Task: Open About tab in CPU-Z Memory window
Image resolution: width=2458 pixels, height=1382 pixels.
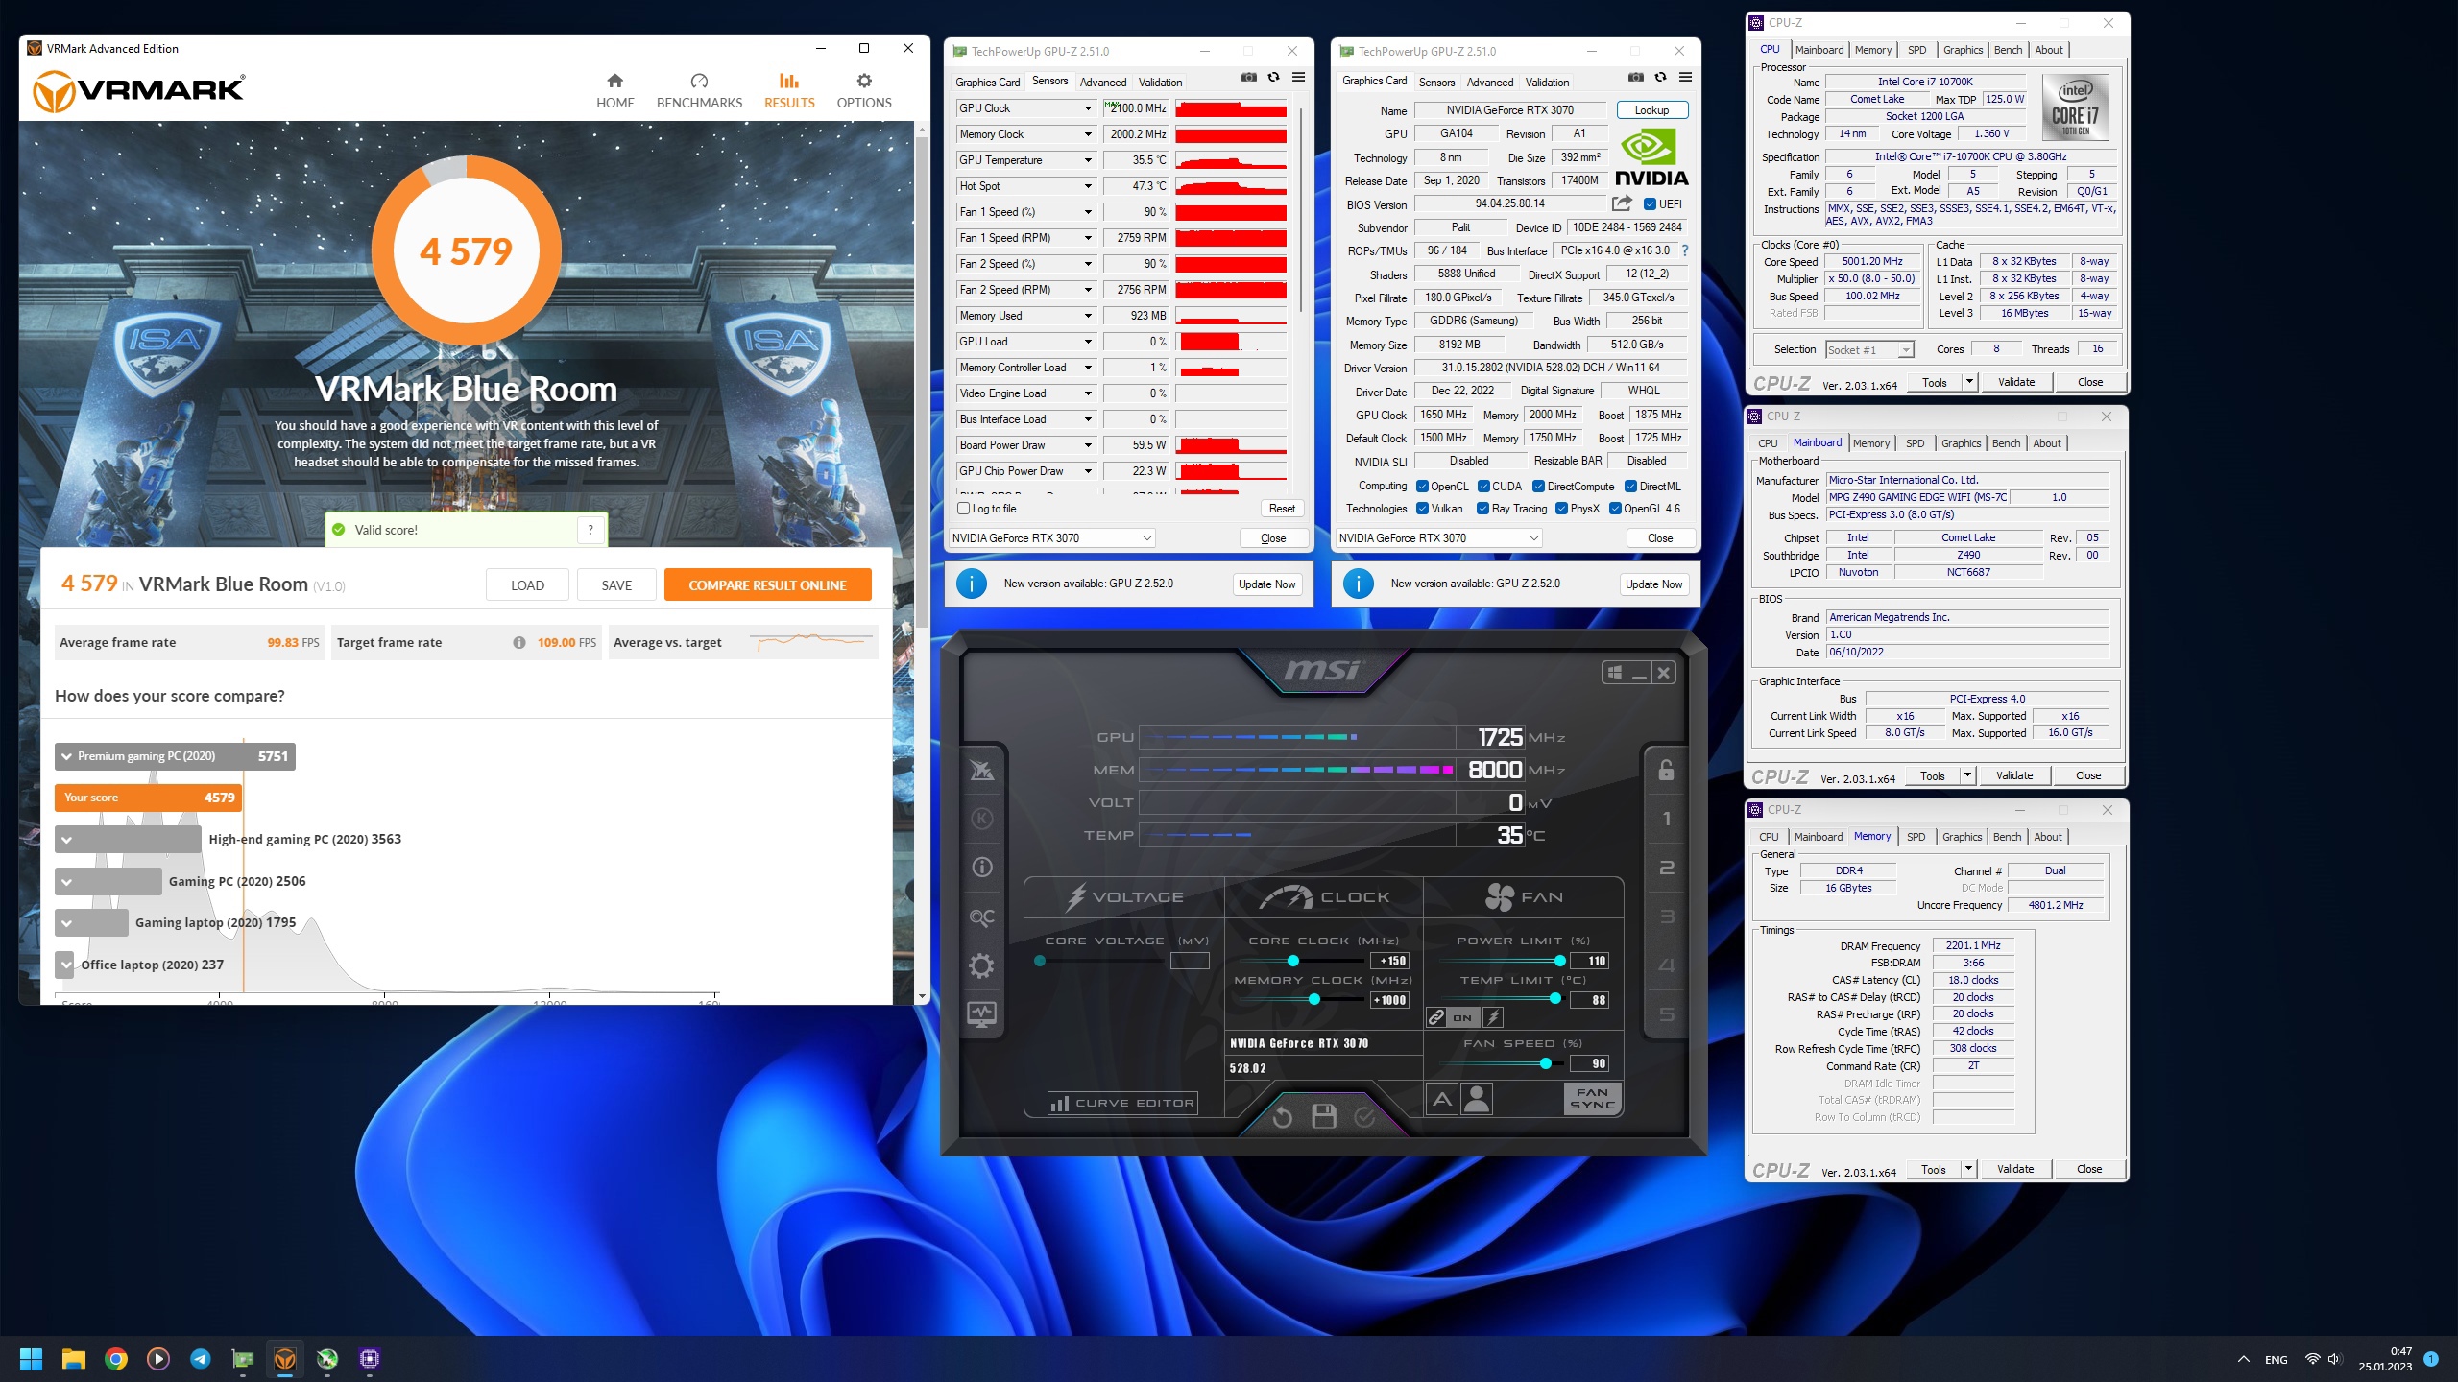Action: 2047,837
